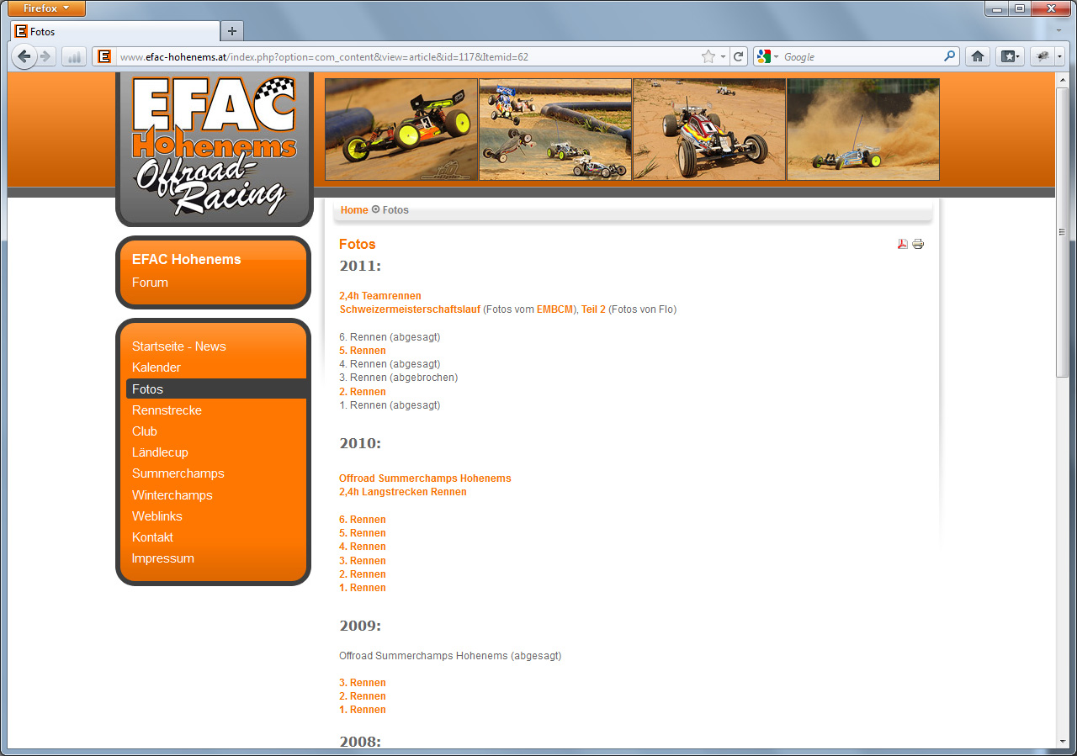This screenshot has height=756, width=1077.
Task: Open the Rennstrecke menu item
Action: 167,410
